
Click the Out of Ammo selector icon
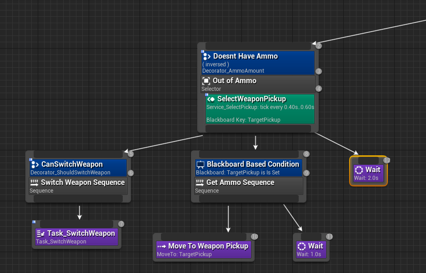207,81
